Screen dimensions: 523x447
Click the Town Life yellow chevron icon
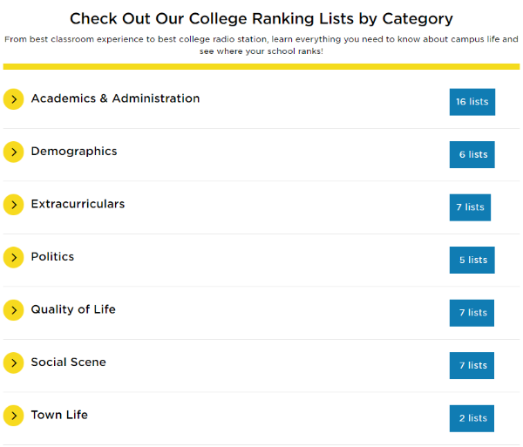pyautogui.click(x=13, y=416)
